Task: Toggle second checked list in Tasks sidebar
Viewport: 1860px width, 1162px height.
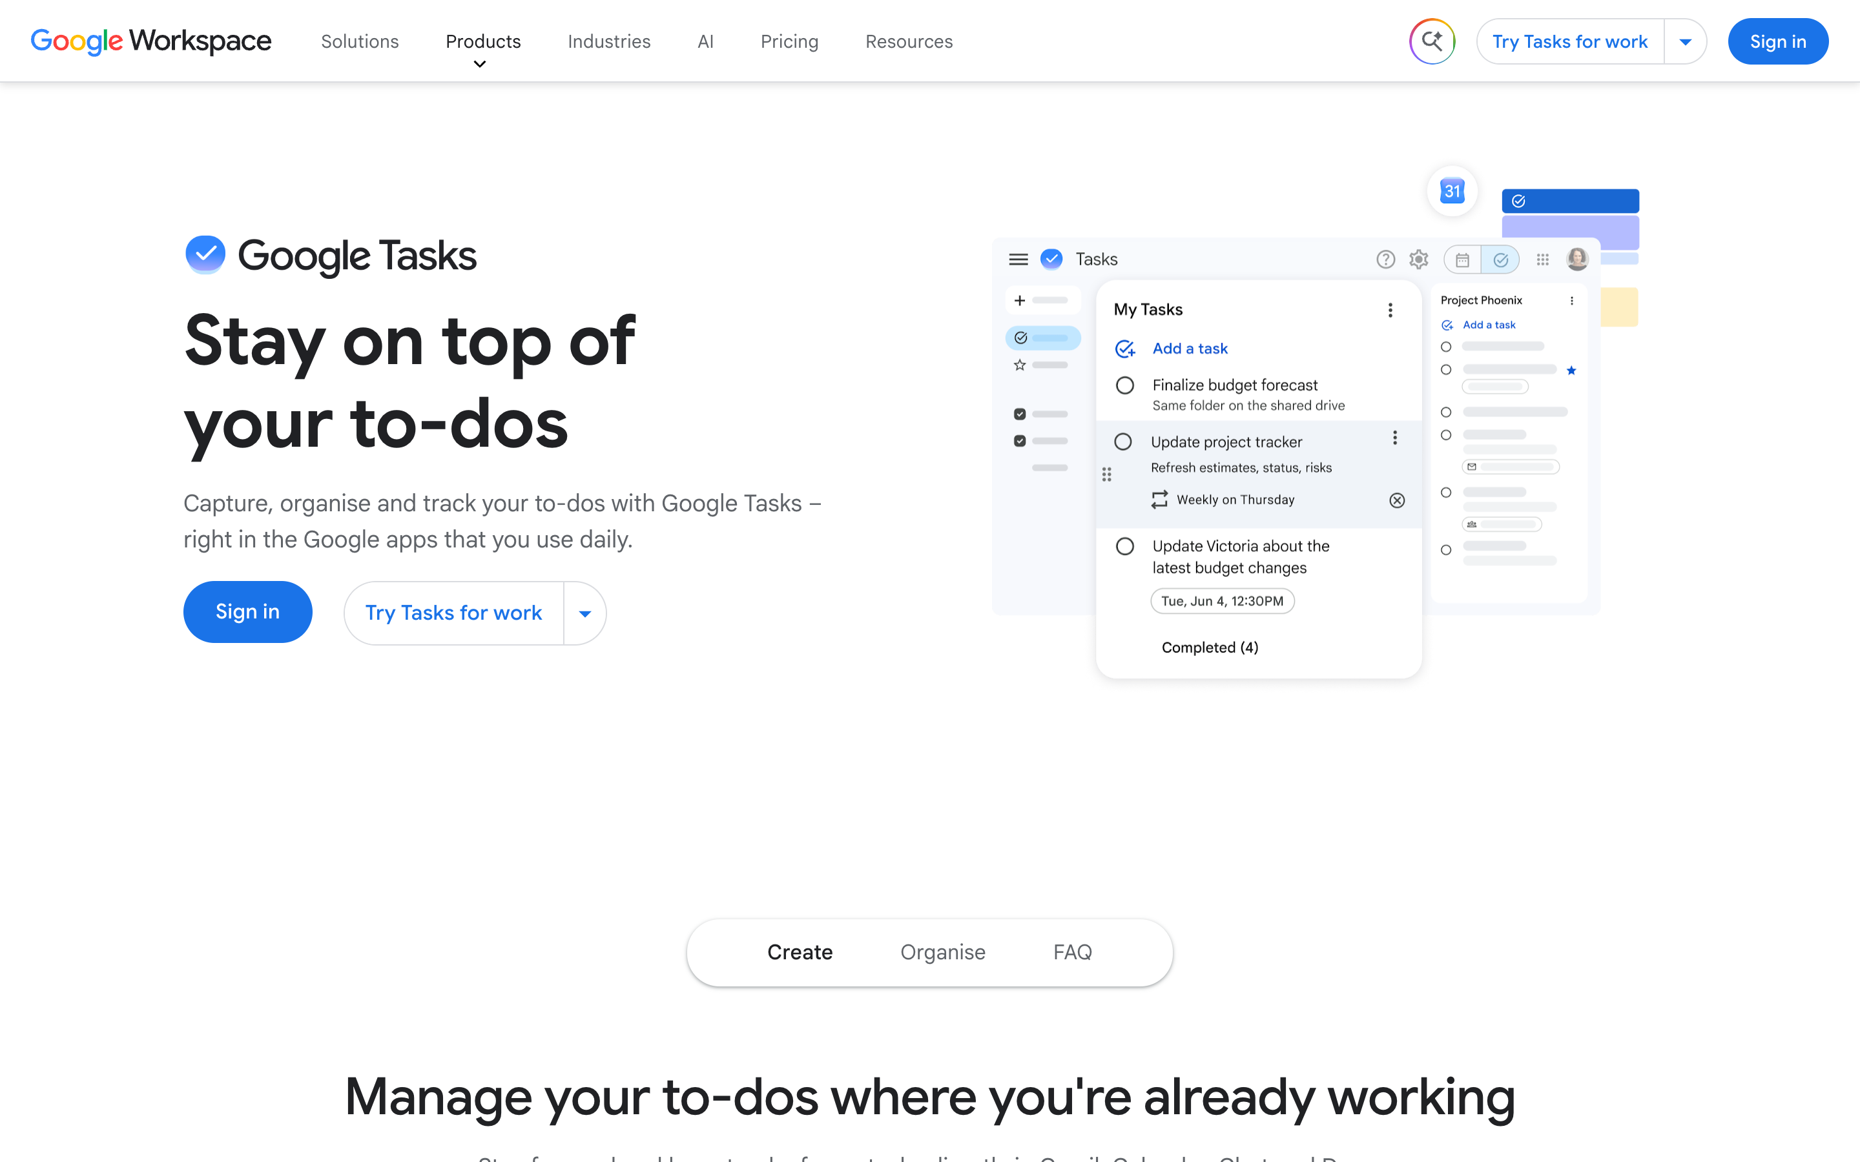Action: (x=1020, y=441)
